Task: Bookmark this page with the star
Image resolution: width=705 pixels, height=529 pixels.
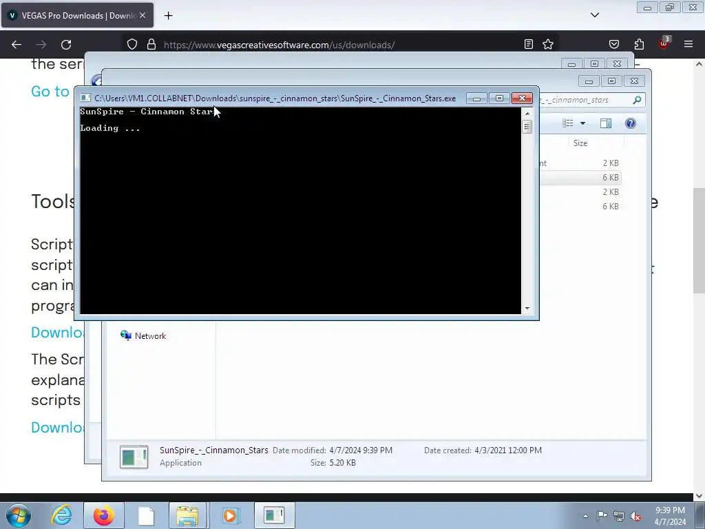Action: click(x=547, y=44)
